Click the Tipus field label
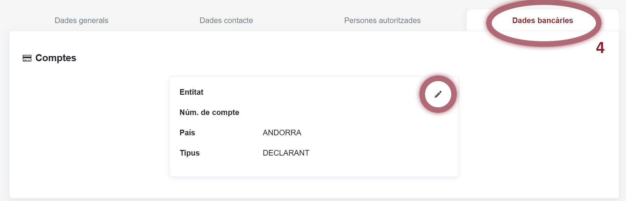The width and height of the screenshot is (626, 201). click(x=189, y=153)
